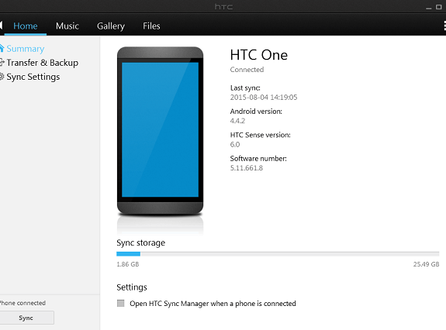
Task: Maximize the HTC Sync Manager window
Action: point(439,7)
